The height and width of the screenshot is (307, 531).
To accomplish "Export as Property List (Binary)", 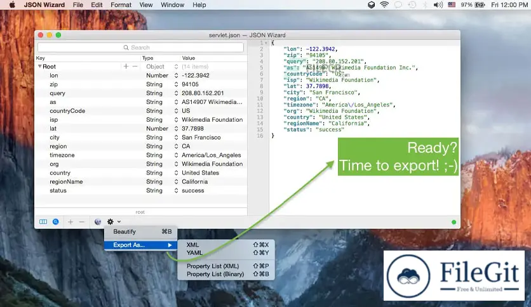I will [x=226, y=274].
